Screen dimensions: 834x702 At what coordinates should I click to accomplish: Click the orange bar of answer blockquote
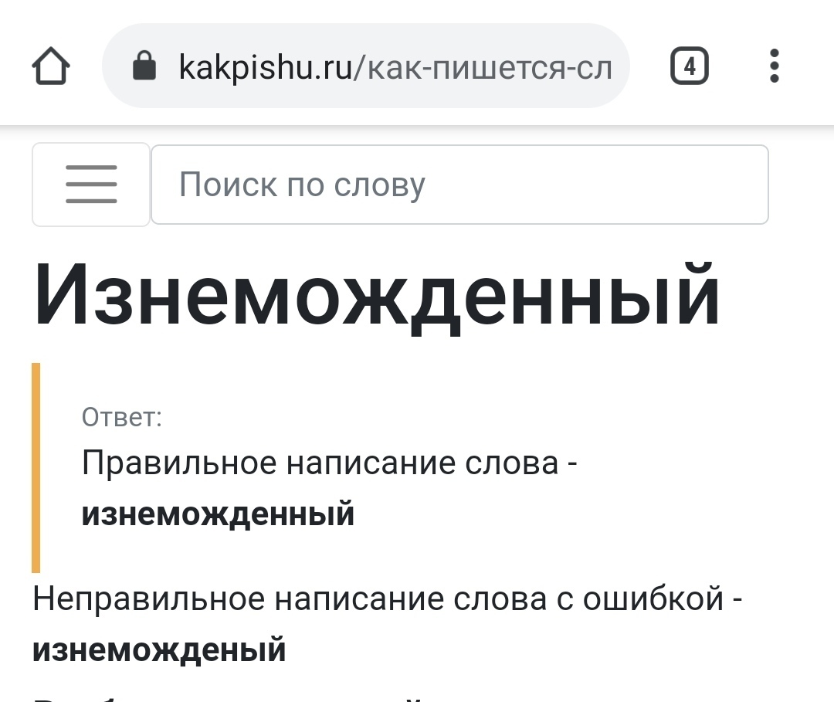click(36, 468)
